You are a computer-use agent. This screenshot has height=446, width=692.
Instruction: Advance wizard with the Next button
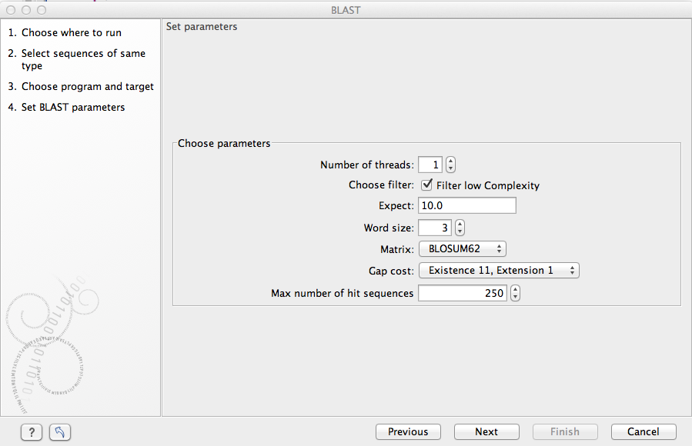[486, 431]
